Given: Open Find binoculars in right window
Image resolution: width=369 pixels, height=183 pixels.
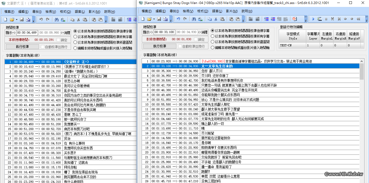Looking at the screenshot, I should click(194, 19).
